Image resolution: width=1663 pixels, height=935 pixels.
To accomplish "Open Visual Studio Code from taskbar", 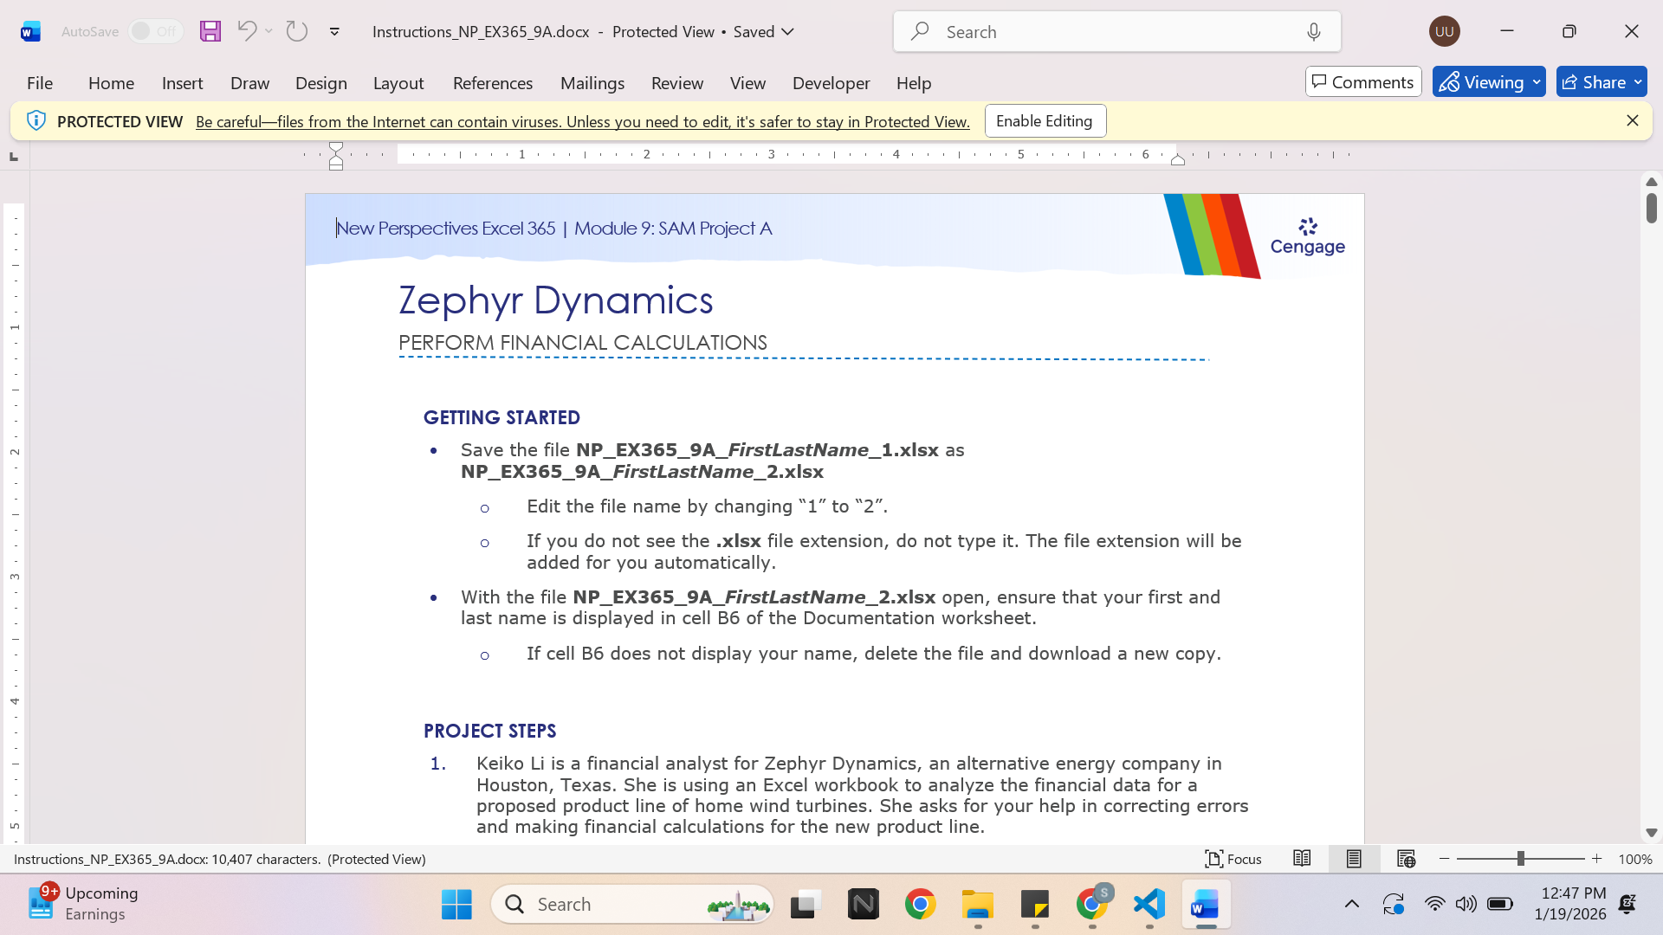I will pos(1149,904).
